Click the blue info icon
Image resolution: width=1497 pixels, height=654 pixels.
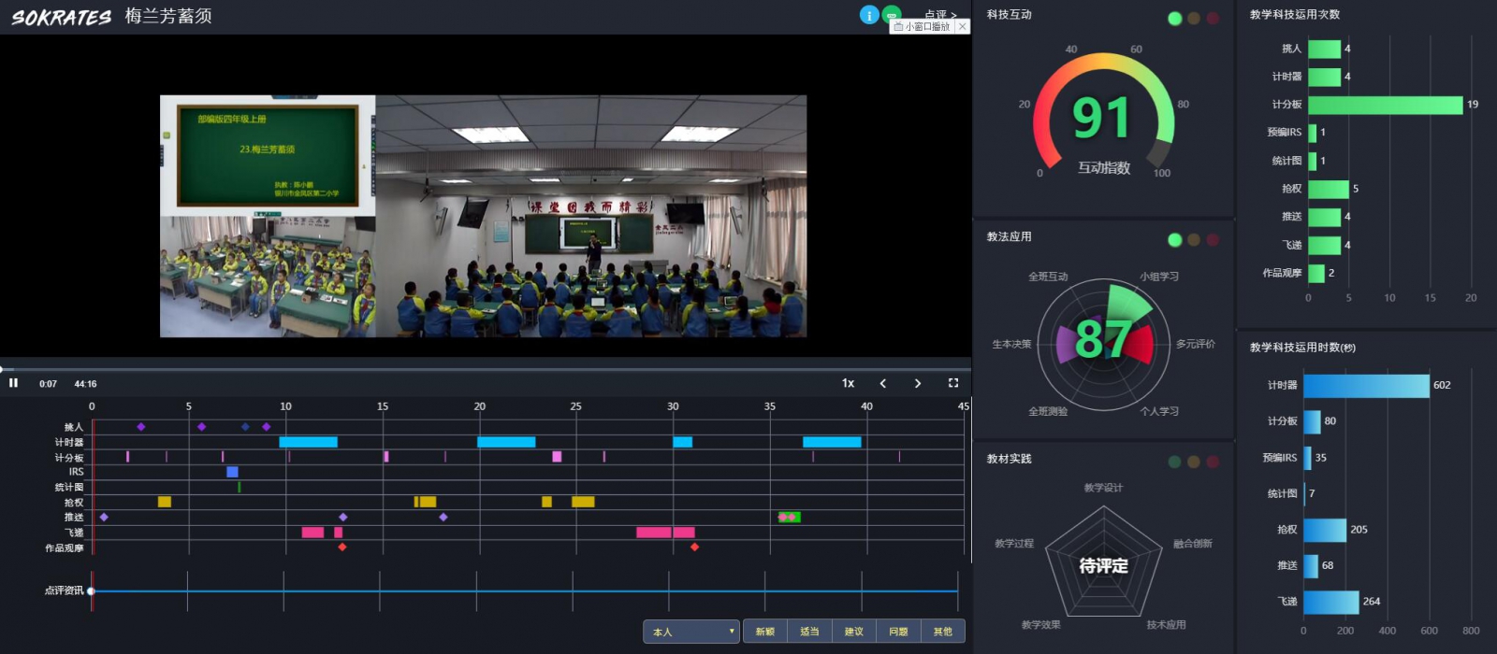point(869,15)
